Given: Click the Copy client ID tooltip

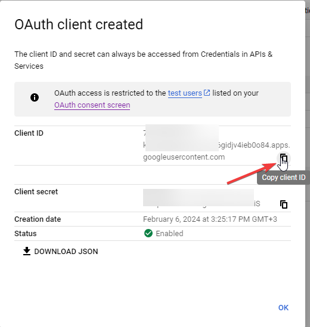Looking at the screenshot, I should pos(284,178).
